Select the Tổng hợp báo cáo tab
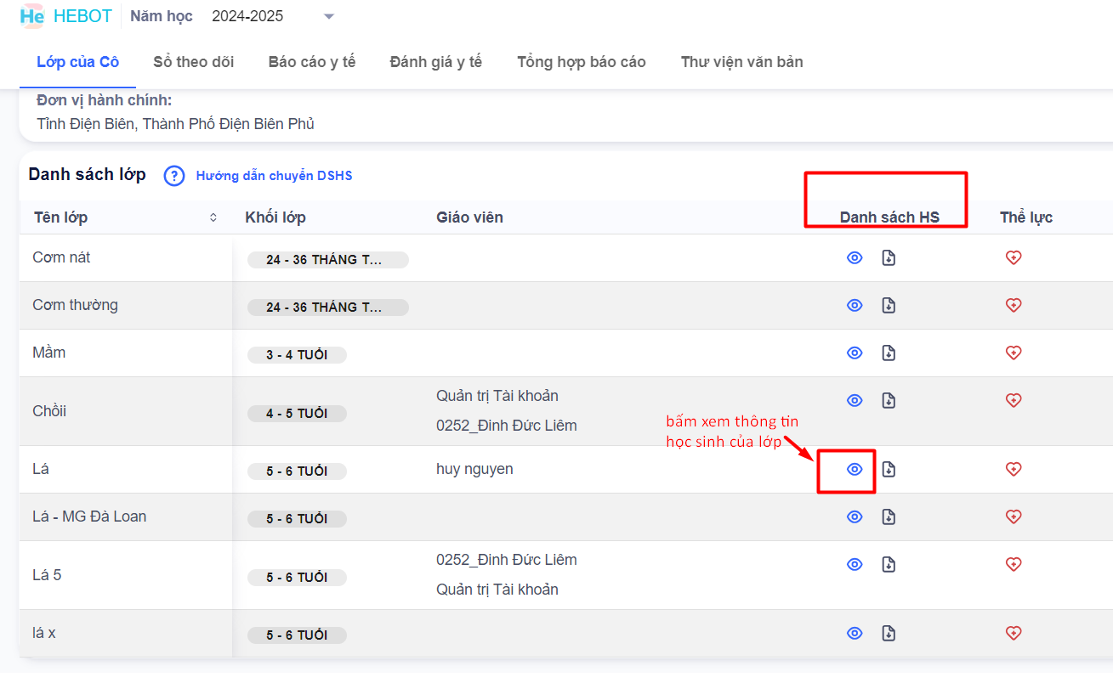This screenshot has height=683, width=1113. pyautogui.click(x=581, y=62)
